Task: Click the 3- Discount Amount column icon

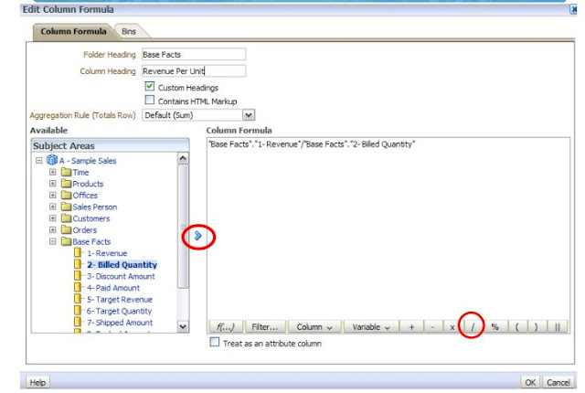Action: [78, 275]
